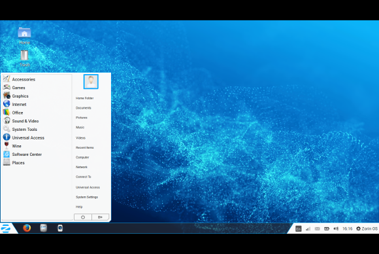
Task: Open the Zorin OS gear menu
Action: click(x=367, y=228)
